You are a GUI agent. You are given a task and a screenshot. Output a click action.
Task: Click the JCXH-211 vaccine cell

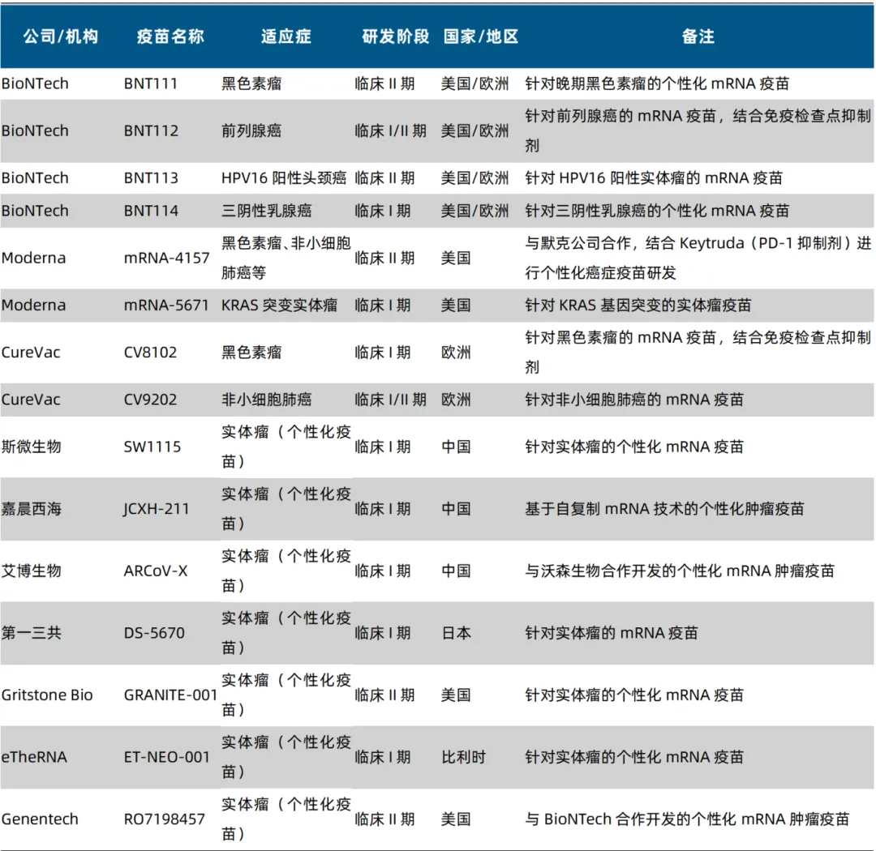157,509
